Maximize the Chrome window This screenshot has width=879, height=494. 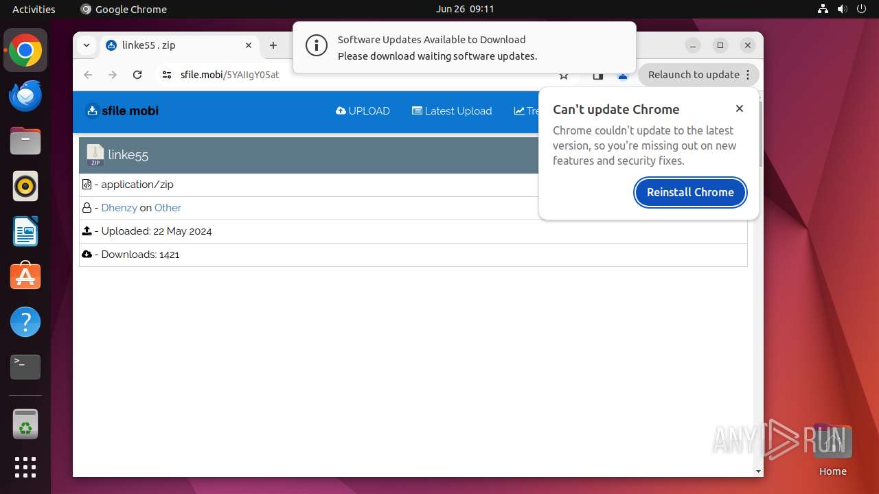click(720, 45)
